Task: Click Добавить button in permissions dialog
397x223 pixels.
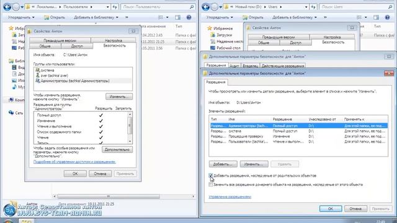Action: pyautogui.click(x=223, y=164)
